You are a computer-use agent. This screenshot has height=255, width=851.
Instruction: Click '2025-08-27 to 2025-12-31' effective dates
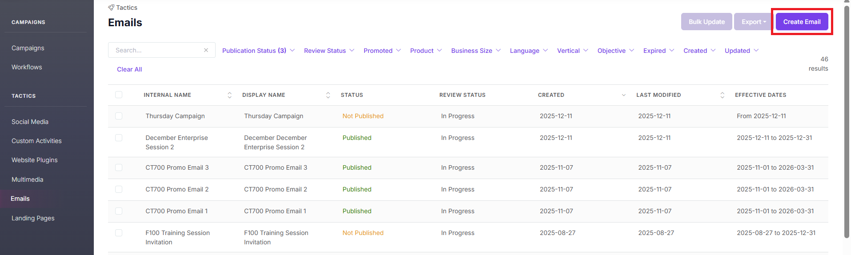click(x=776, y=233)
